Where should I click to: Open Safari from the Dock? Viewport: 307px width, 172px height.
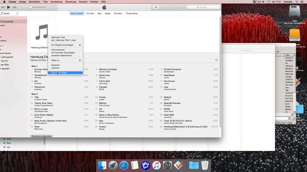124,165
